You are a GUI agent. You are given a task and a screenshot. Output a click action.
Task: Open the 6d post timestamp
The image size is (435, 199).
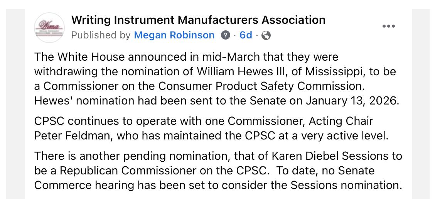click(x=246, y=35)
